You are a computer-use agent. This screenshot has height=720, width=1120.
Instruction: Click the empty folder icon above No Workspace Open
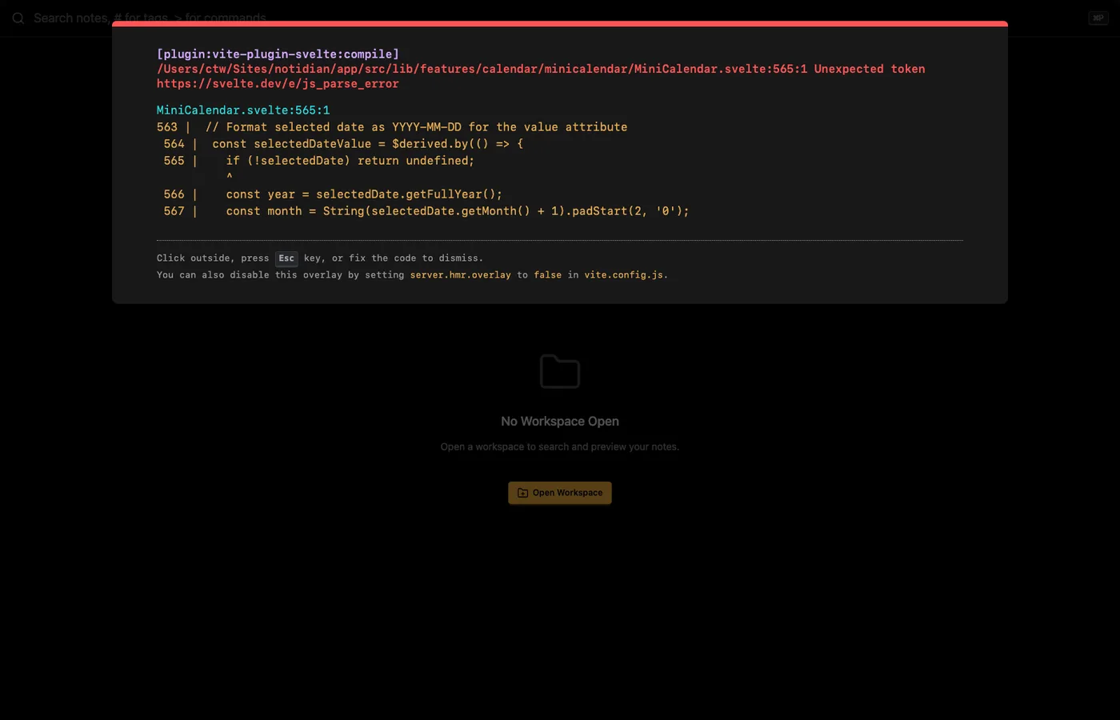pos(560,371)
